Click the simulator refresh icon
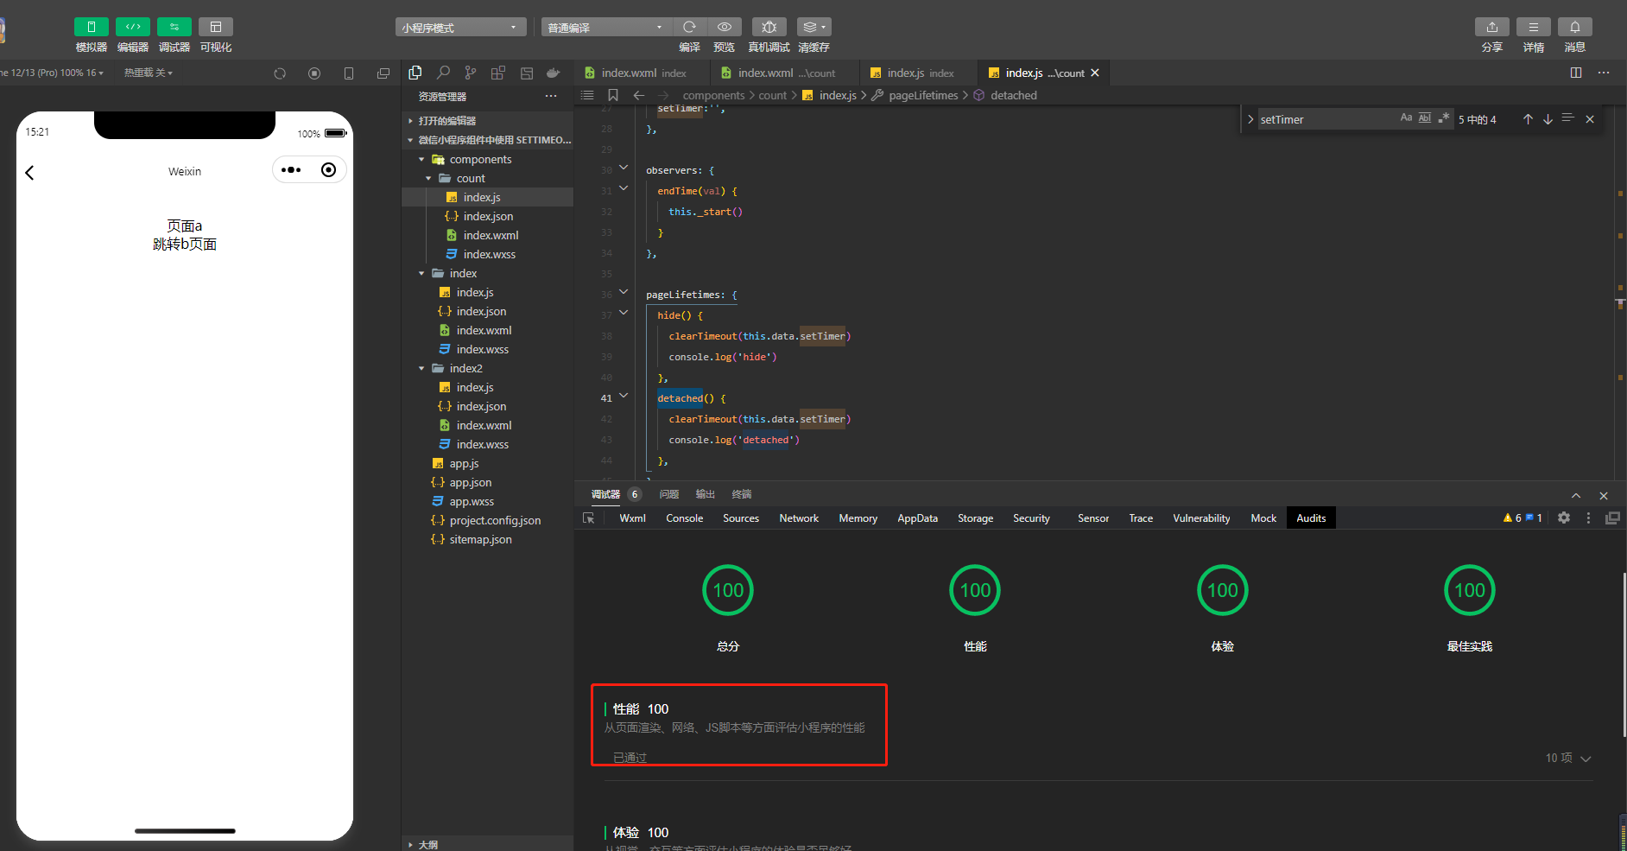Viewport: 1627px width, 851px height. (x=280, y=73)
